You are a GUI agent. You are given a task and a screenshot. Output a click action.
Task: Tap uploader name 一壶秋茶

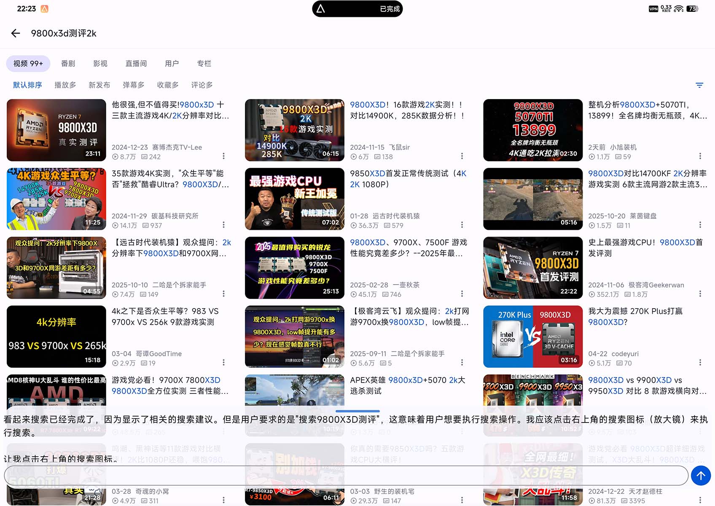coord(406,285)
